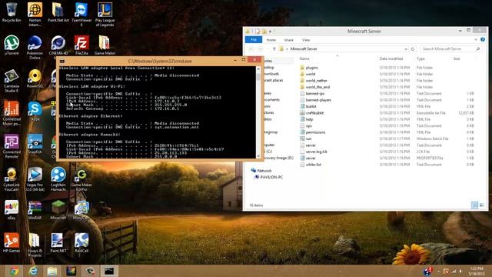
Task: Launch Vegas Pro 12.0 shortcut
Action: (x=35, y=179)
